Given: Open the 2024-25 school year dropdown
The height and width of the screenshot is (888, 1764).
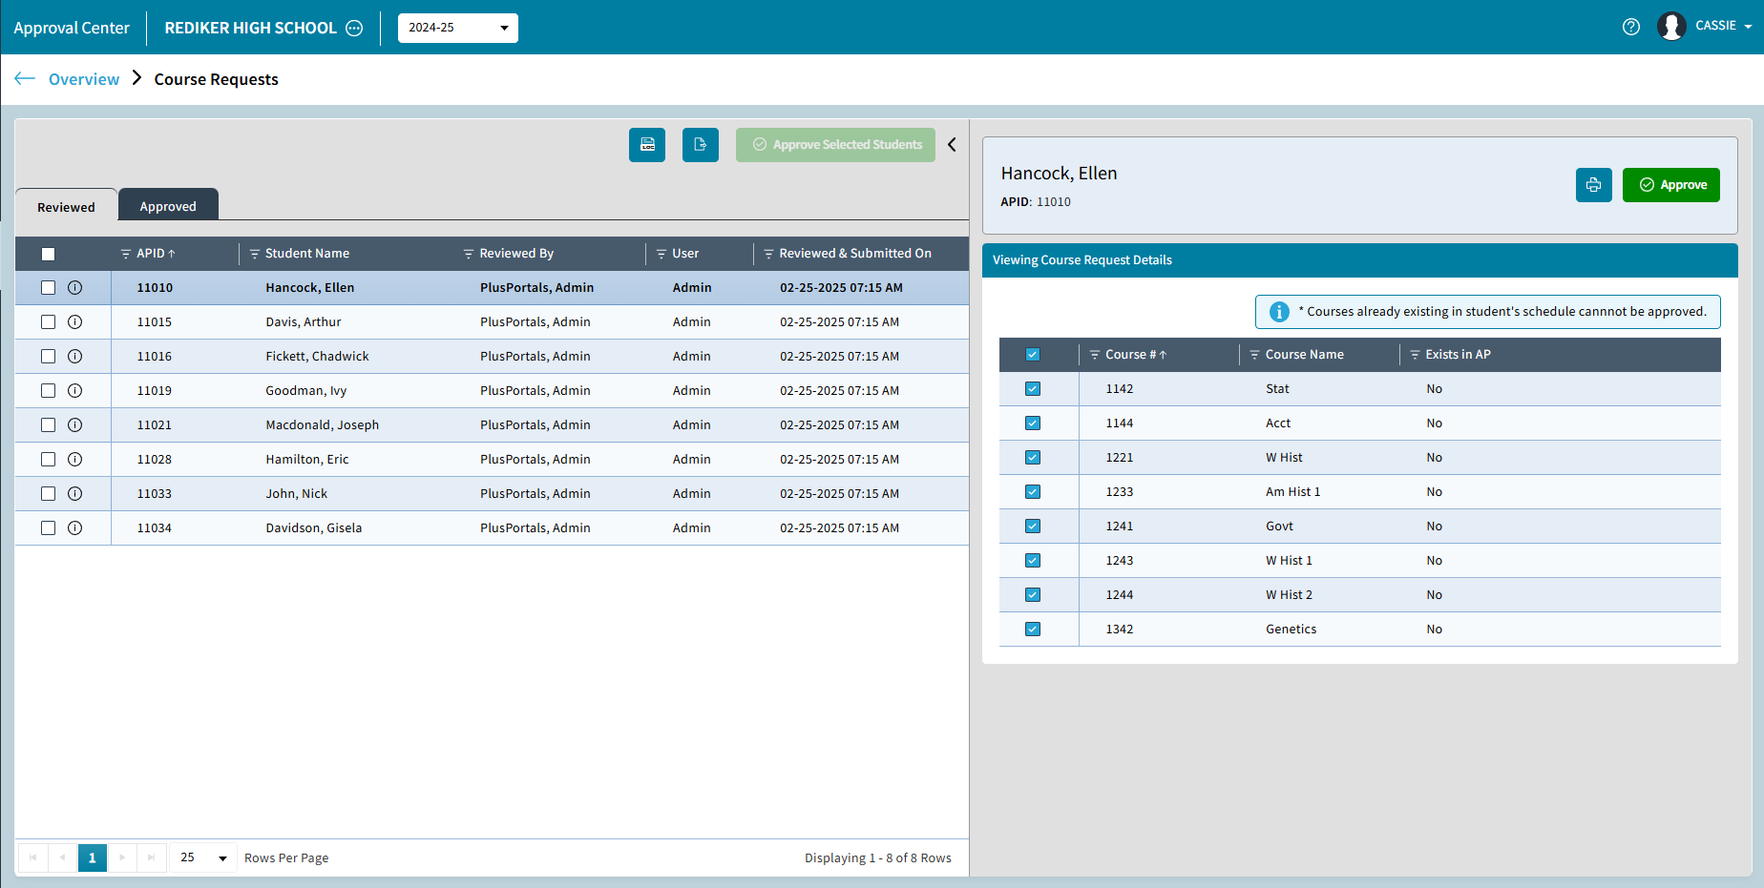Looking at the screenshot, I should tap(458, 28).
